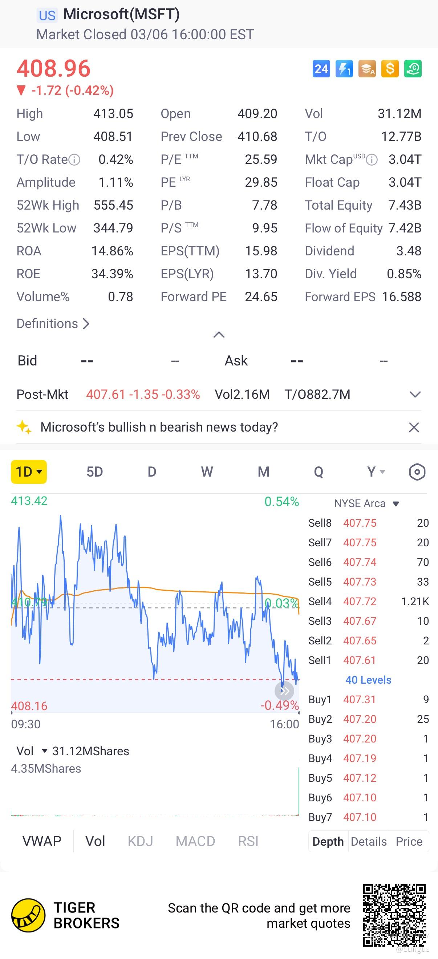Tap the Forward PE value 24.65

pyautogui.click(x=261, y=297)
